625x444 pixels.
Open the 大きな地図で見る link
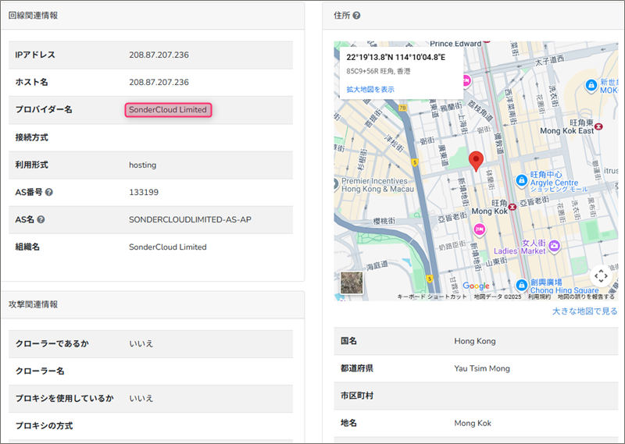click(x=584, y=311)
